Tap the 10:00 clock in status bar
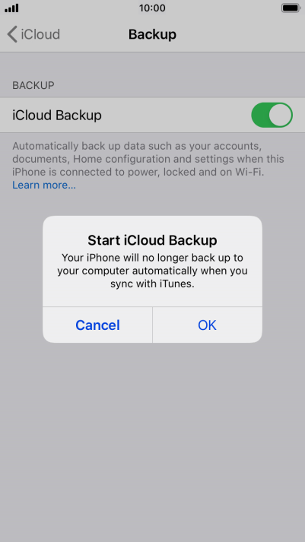This screenshot has width=305, height=542. (152, 8)
